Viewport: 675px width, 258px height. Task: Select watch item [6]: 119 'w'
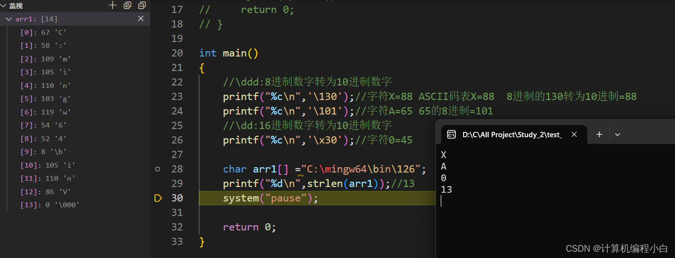click(46, 112)
